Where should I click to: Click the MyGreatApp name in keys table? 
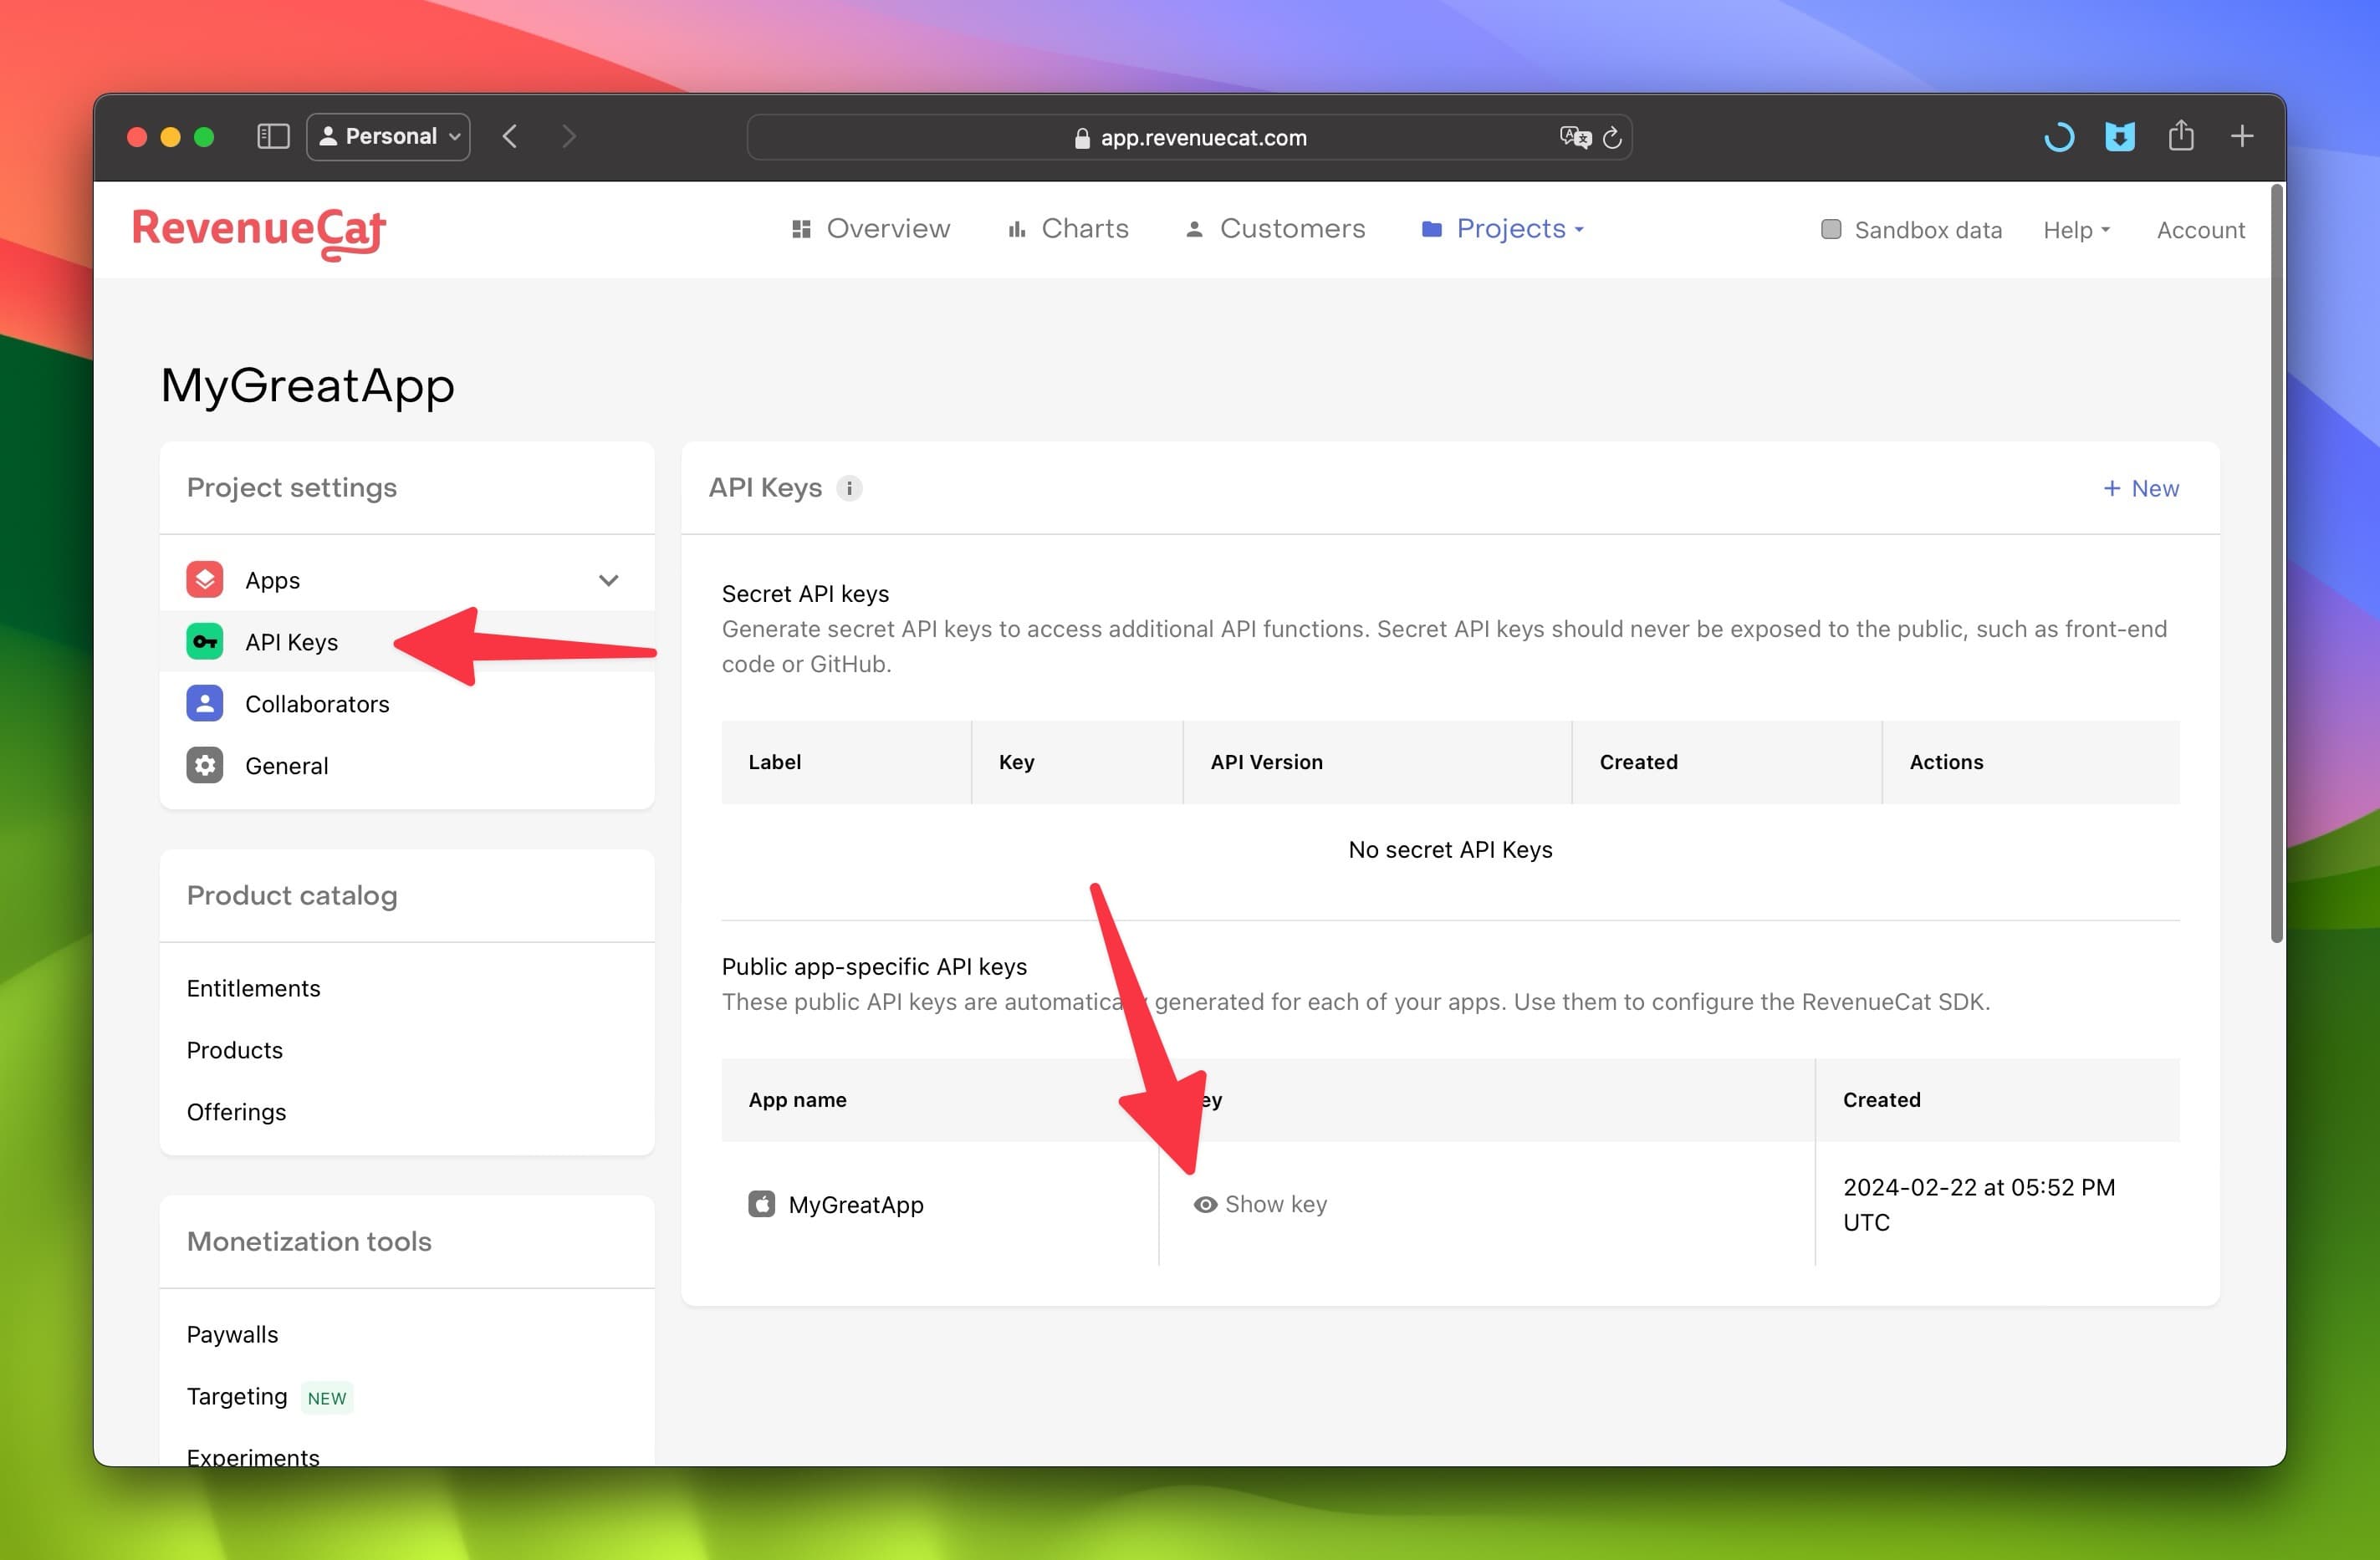coord(856,1204)
